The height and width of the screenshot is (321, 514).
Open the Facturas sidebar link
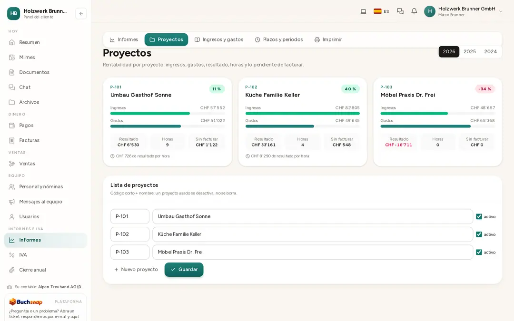(x=46, y=140)
